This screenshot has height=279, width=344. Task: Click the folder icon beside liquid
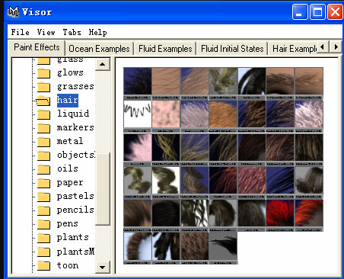43,114
